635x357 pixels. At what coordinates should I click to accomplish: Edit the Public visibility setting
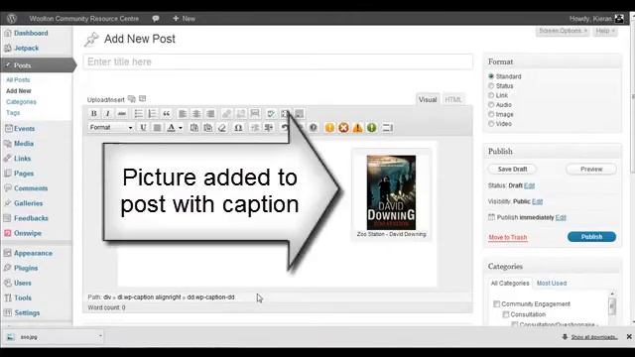point(538,201)
